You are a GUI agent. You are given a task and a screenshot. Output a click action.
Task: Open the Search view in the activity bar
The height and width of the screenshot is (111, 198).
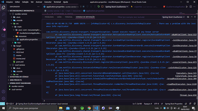tap(3, 14)
